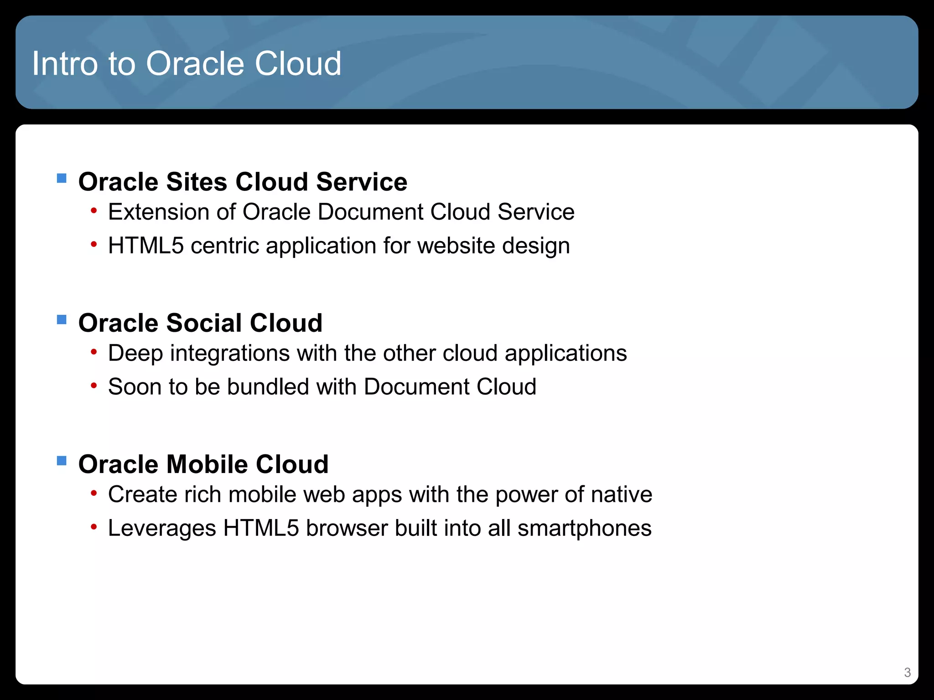Click 'Extension of Oracle Document Cloud Service' line
The image size is (934, 700).
point(341,212)
